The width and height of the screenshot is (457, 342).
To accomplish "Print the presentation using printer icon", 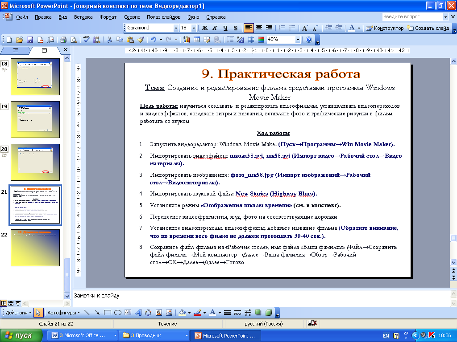I will pyautogui.click(x=63, y=40).
